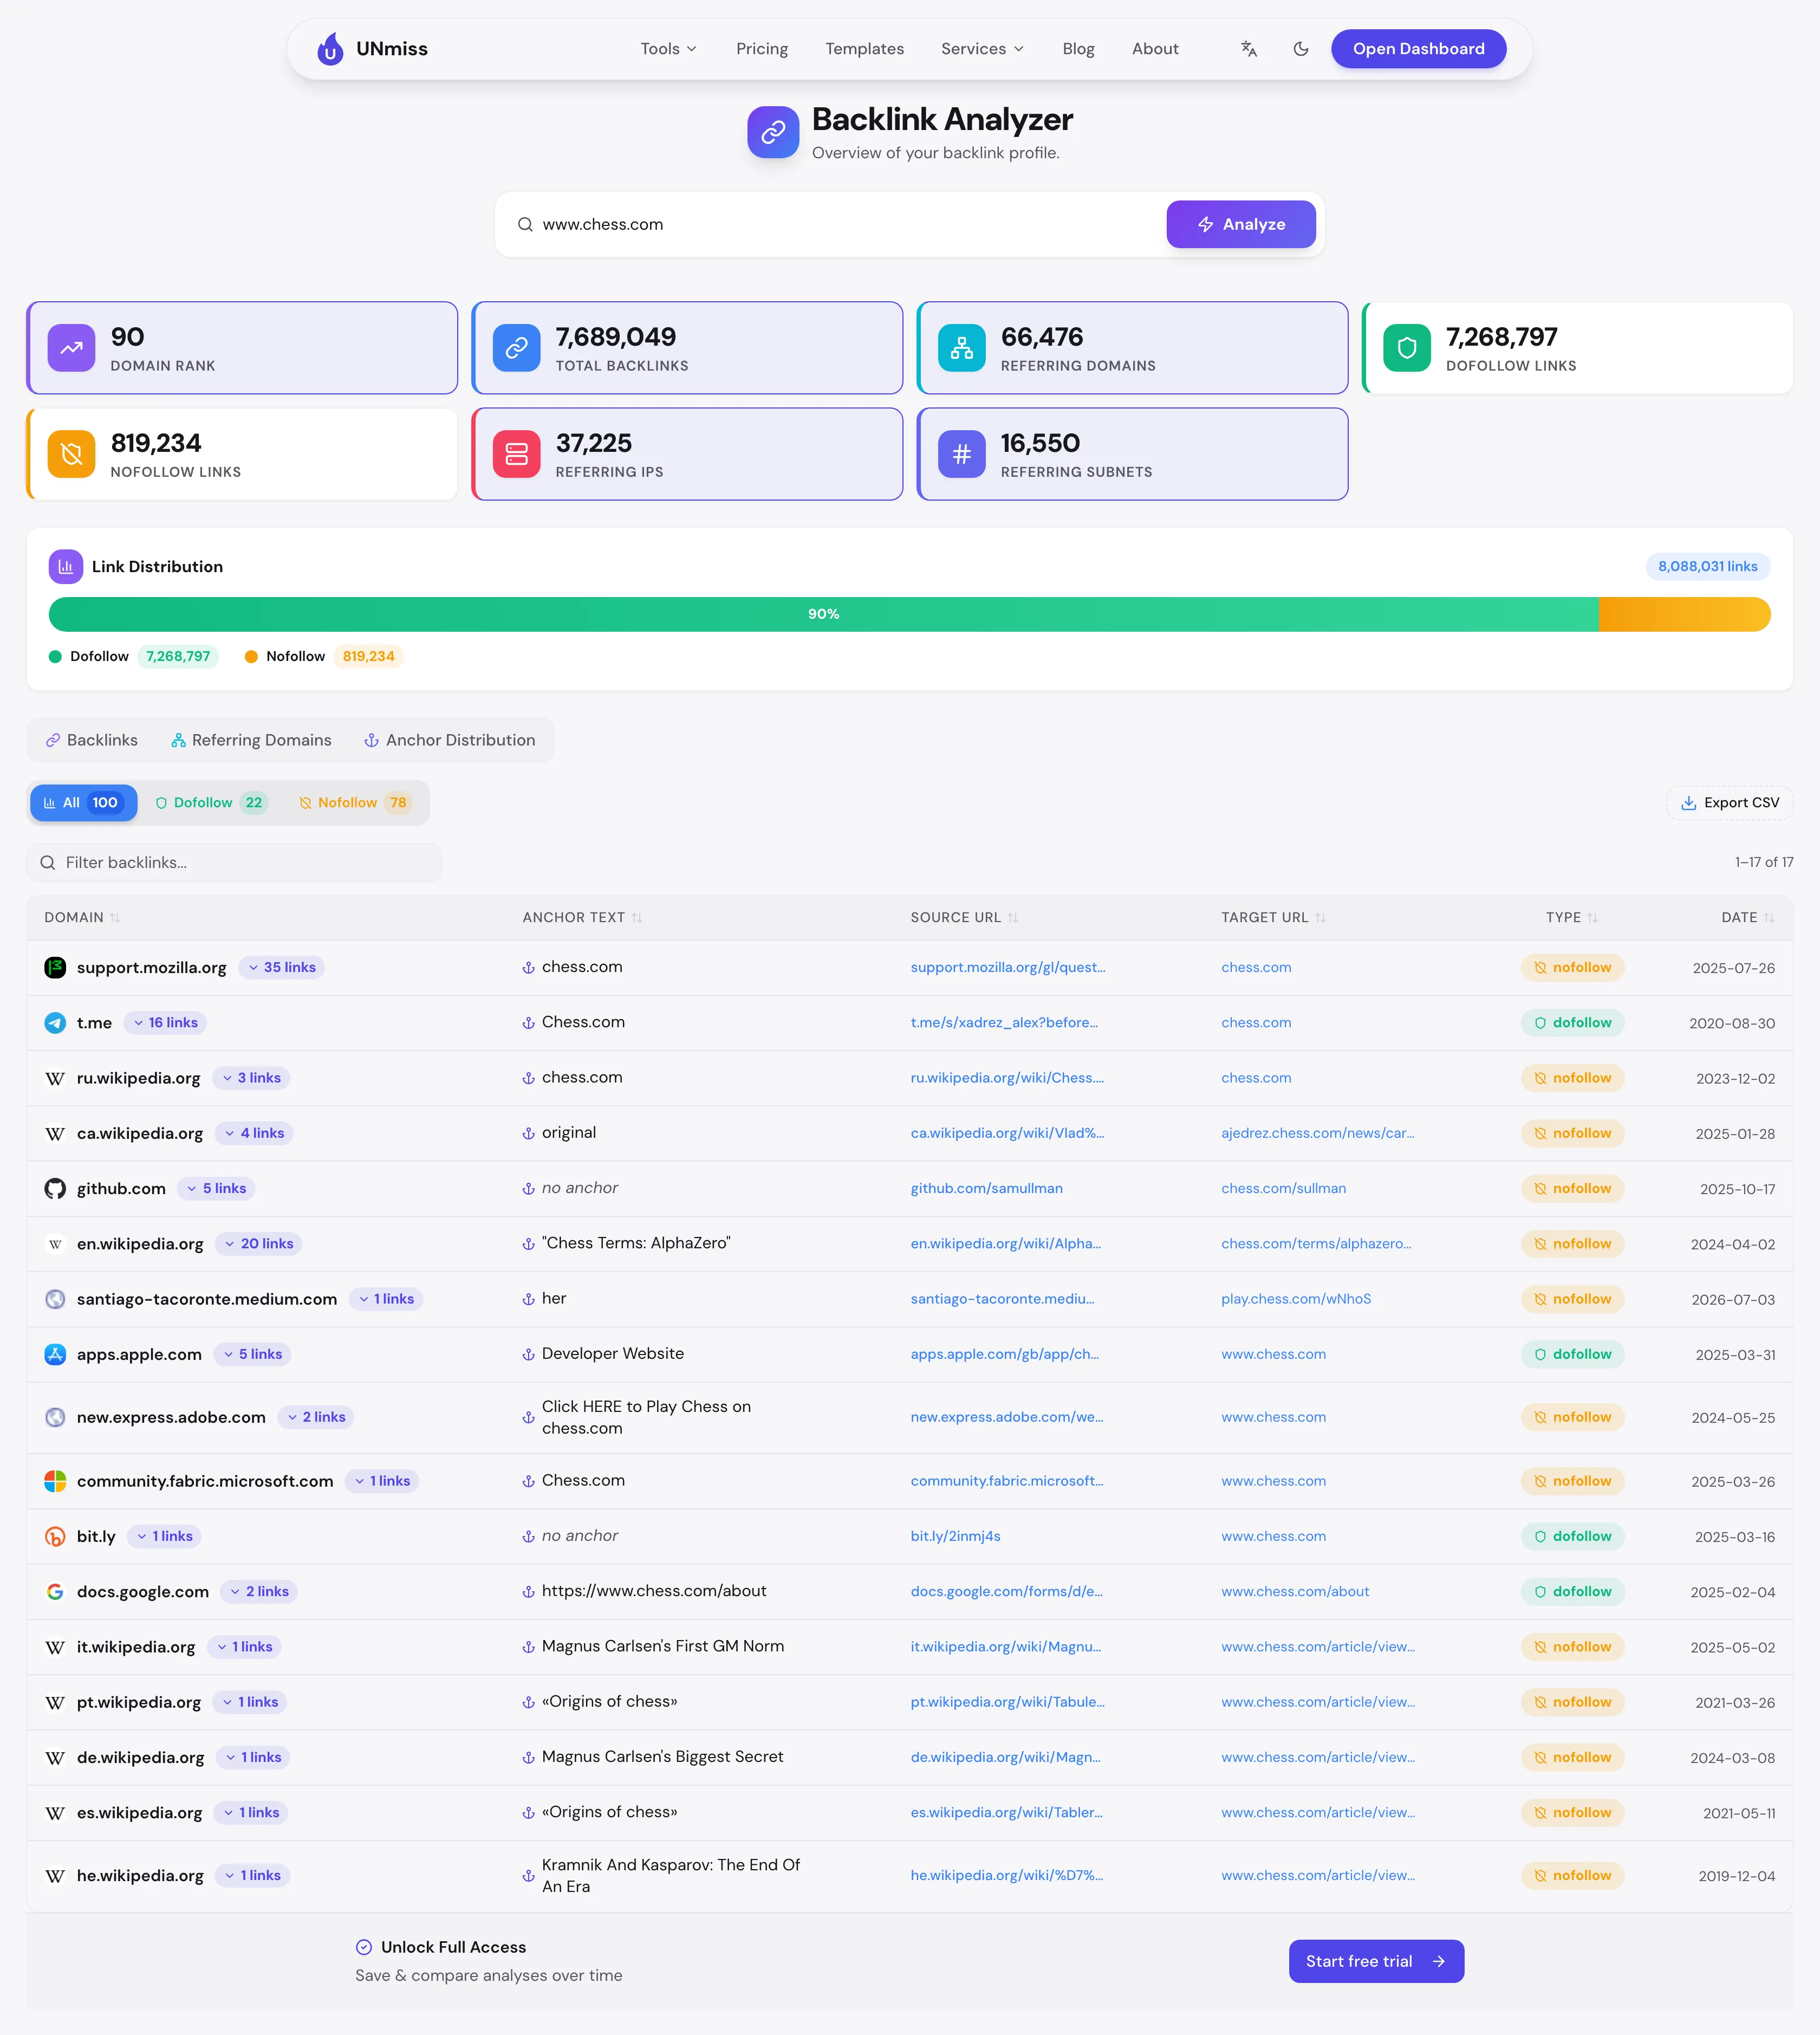This screenshot has height=2035, width=1820.
Task: Open the About page
Action: [1155, 48]
